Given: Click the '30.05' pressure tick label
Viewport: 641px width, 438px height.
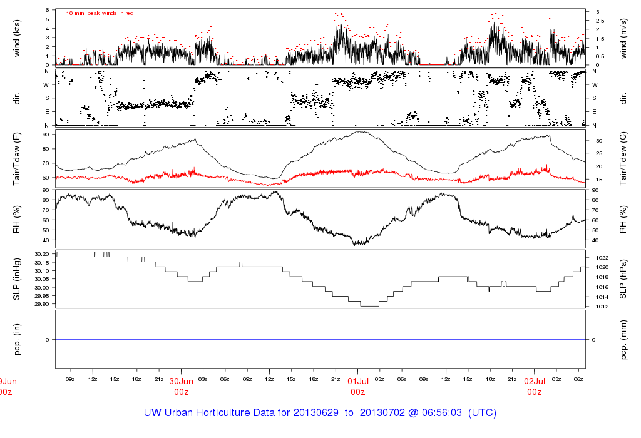Looking at the screenshot, I should point(42,279).
